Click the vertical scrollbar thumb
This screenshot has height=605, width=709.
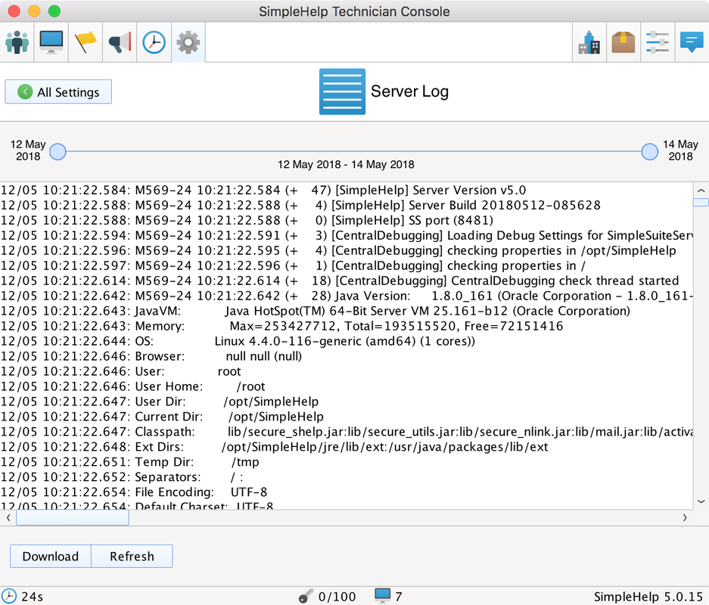click(x=701, y=202)
